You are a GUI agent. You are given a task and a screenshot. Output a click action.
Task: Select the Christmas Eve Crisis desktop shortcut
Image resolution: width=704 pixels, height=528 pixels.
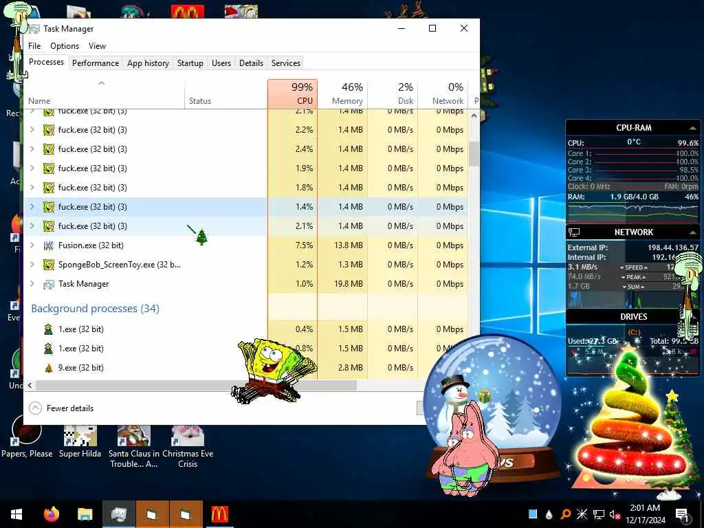(x=188, y=447)
